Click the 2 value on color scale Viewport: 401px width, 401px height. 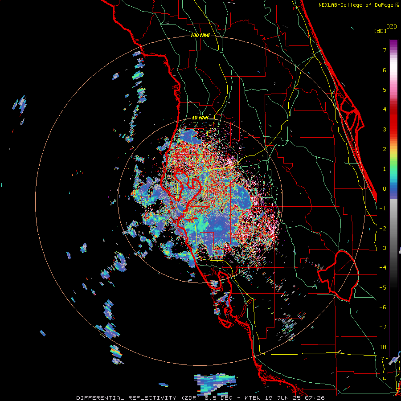[385, 149]
